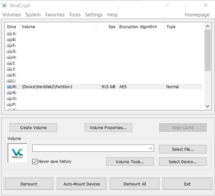Select the O: drive slot icon

click(x=9, y=99)
